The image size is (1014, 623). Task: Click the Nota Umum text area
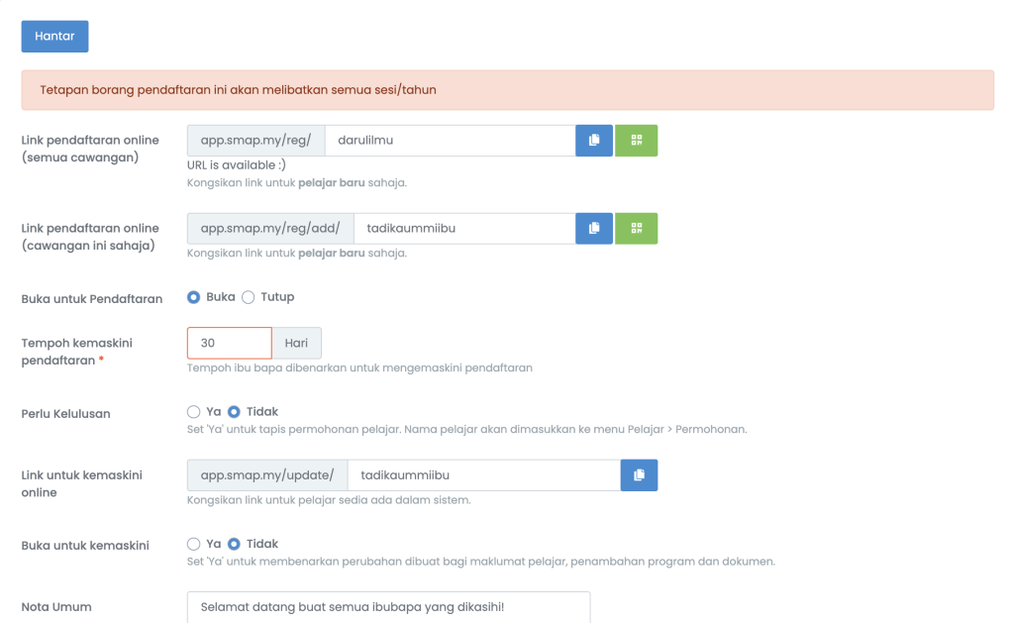pyautogui.click(x=388, y=606)
